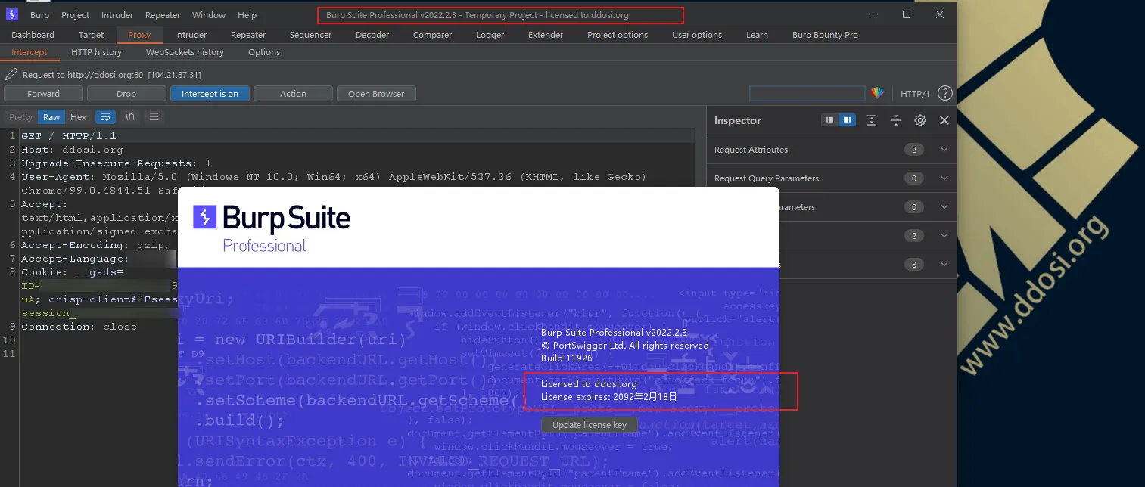1145x487 pixels.
Task: Click the rainbow highlight color picker icon
Action: (x=877, y=94)
